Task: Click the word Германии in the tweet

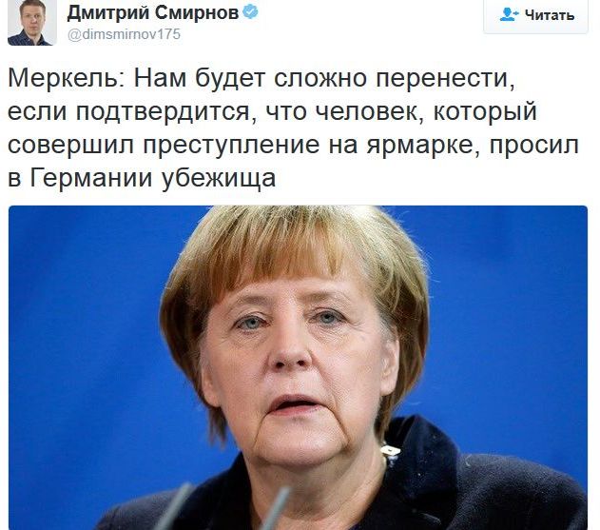Action: [x=91, y=179]
